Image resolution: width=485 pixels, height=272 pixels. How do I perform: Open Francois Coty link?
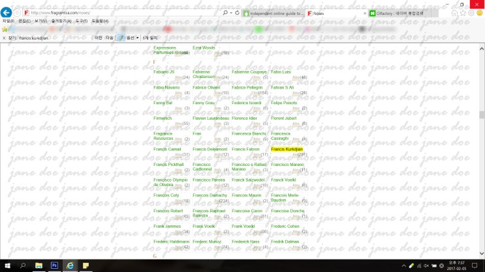[166, 195]
